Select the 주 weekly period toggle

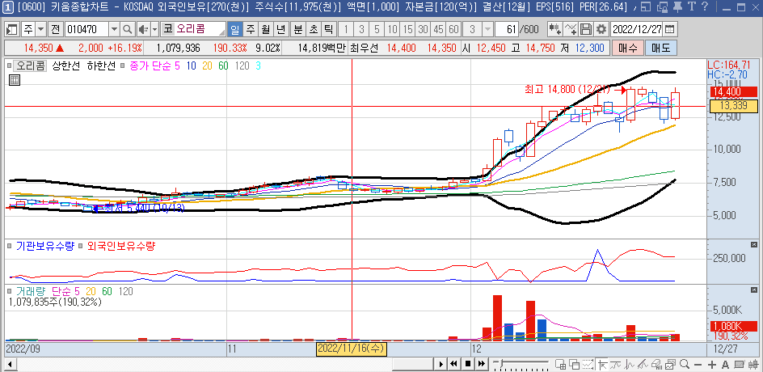point(250,29)
